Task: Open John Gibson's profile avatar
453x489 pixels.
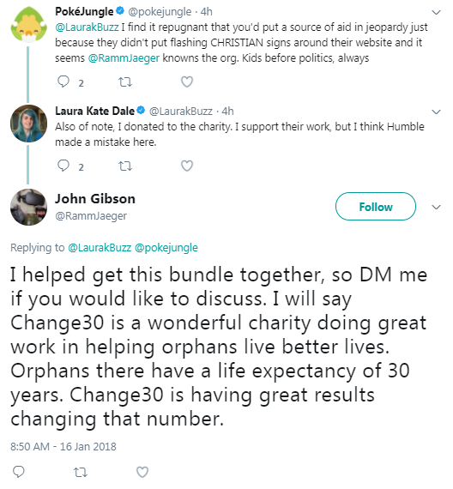Action: coord(28,207)
